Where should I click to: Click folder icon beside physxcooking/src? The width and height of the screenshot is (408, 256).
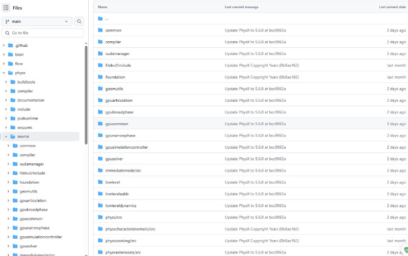(100, 241)
